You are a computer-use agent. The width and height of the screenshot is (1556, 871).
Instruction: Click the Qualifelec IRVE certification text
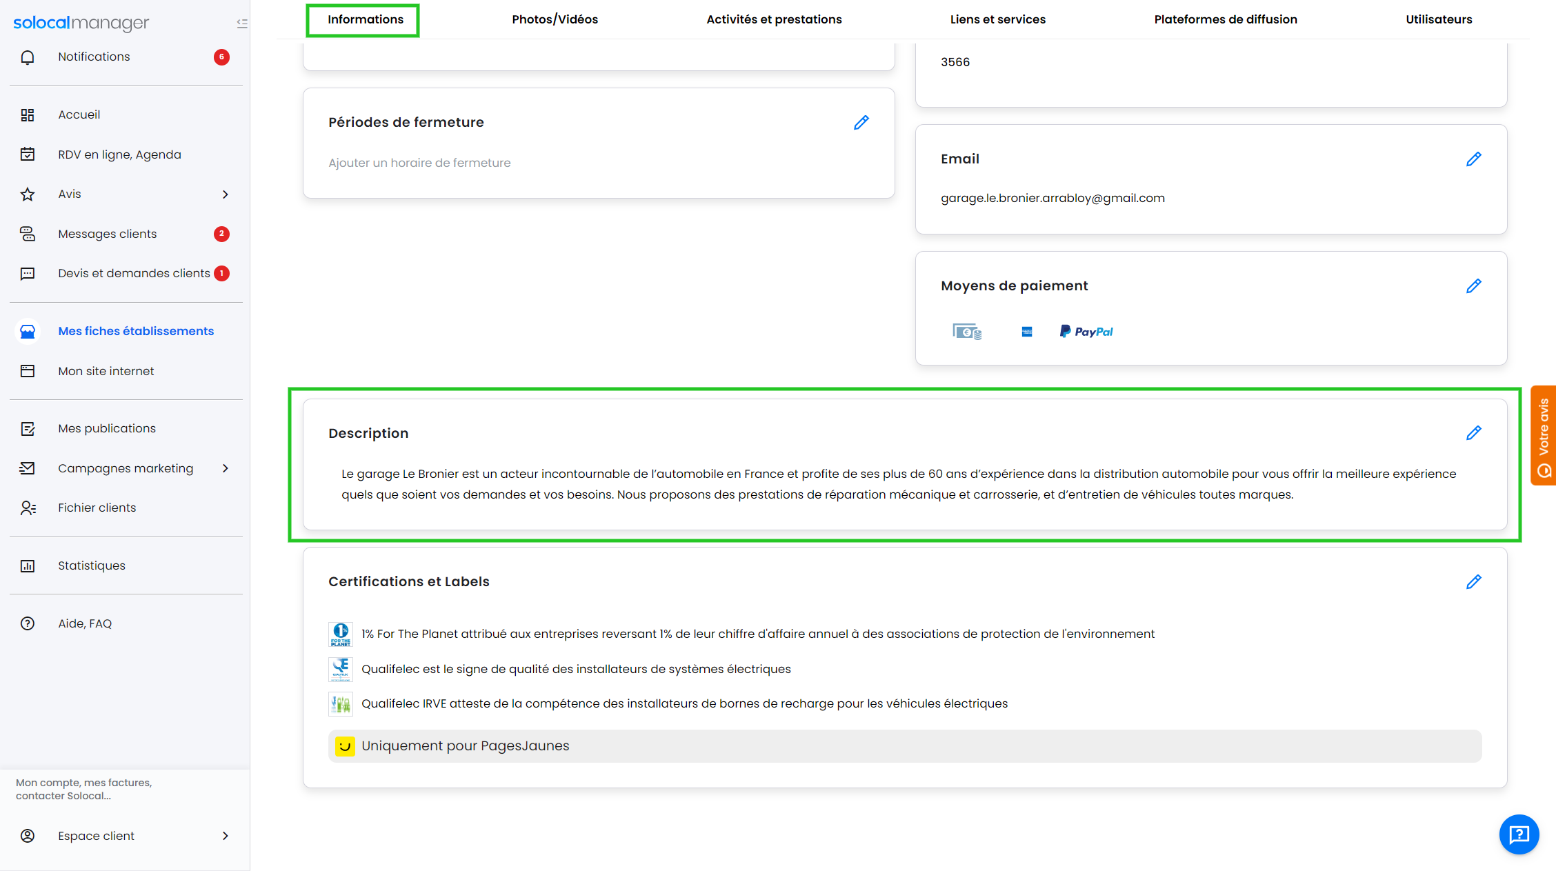tap(684, 704)
